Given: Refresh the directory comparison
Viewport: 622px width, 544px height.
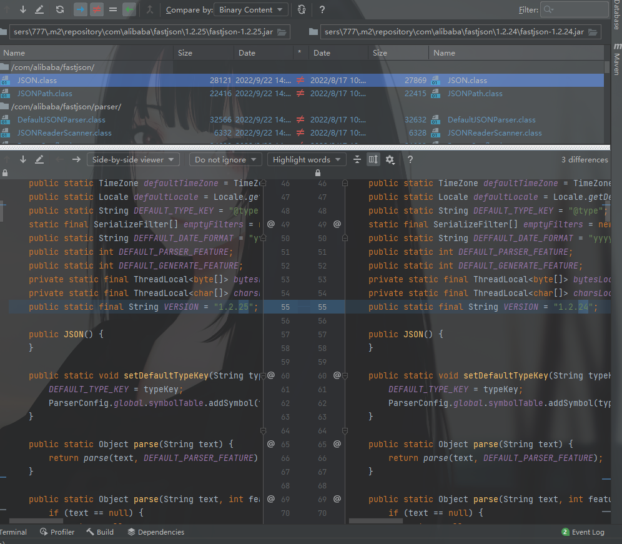Looking at the screenshot, I should [60, 9].
